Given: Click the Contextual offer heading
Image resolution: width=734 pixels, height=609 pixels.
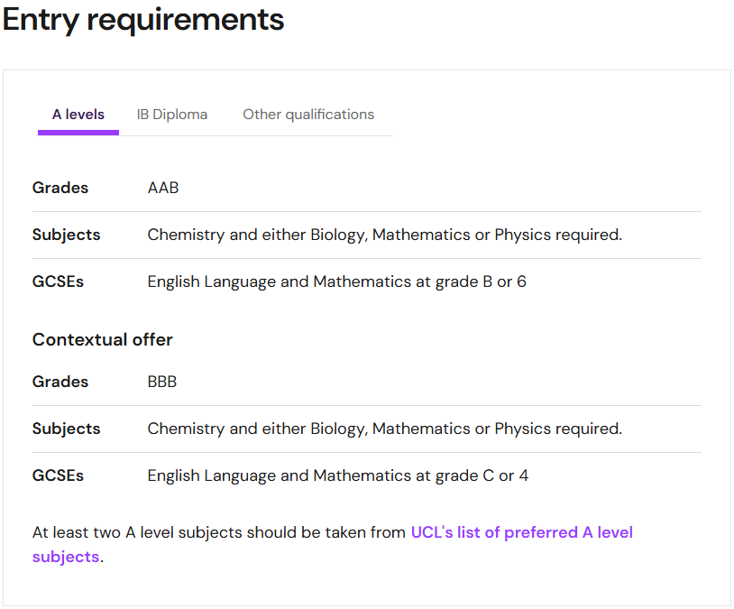Looking at the screenshot, I should pyautogui.click(x=103, y=339).
